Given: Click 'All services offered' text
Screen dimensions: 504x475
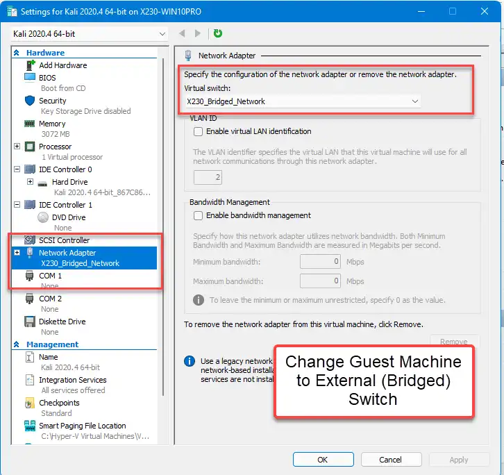Looking at the screenshot, I should pos(74,390).
